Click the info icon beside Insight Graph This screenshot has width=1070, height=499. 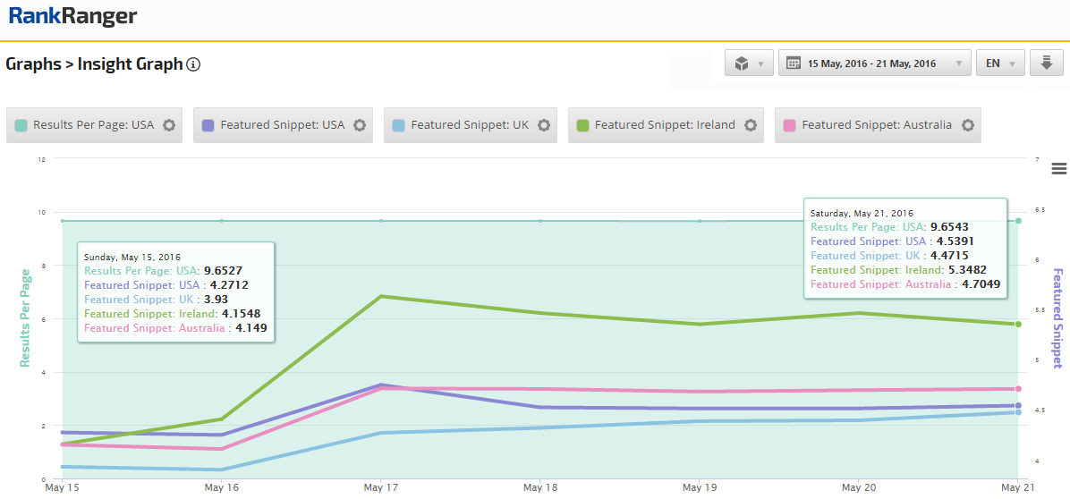[x=193, y=64]
